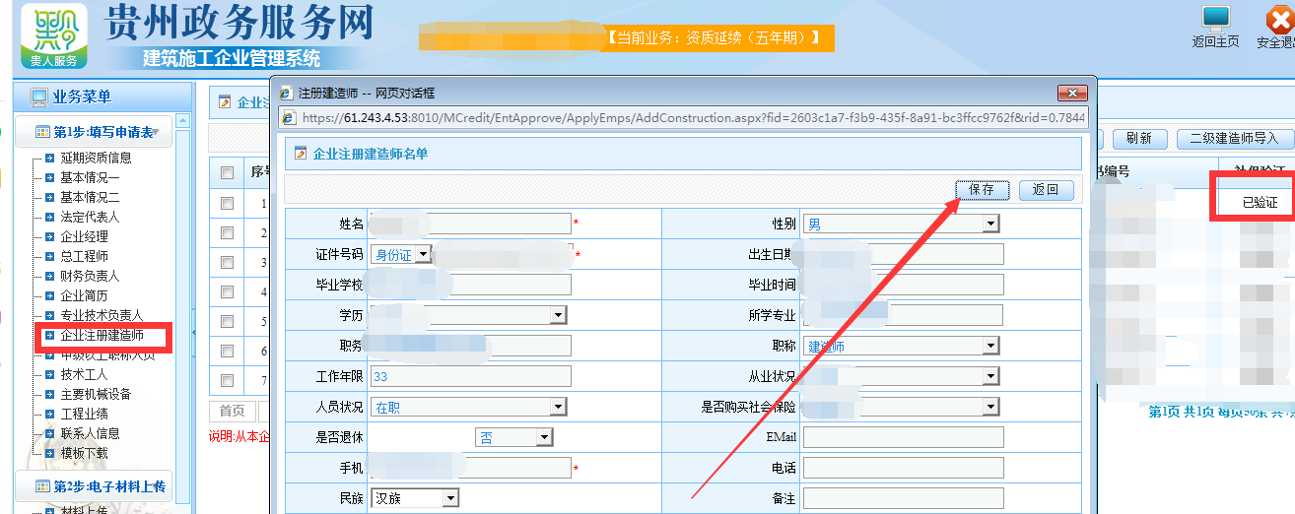Tick the checkbox for row 1

(x=228, y=204)
